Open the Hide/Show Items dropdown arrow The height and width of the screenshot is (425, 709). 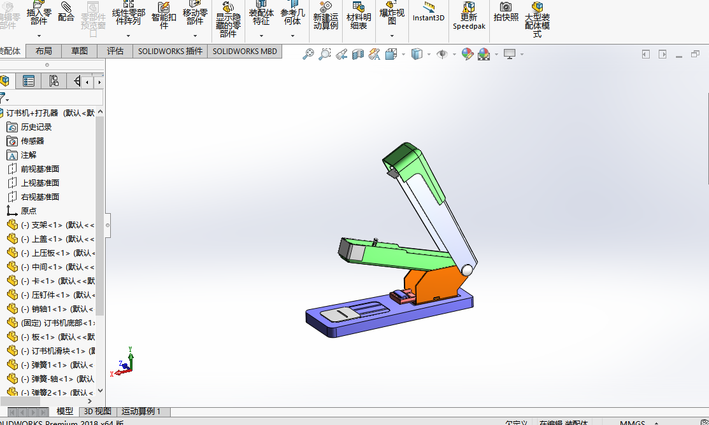click(454, 54)
